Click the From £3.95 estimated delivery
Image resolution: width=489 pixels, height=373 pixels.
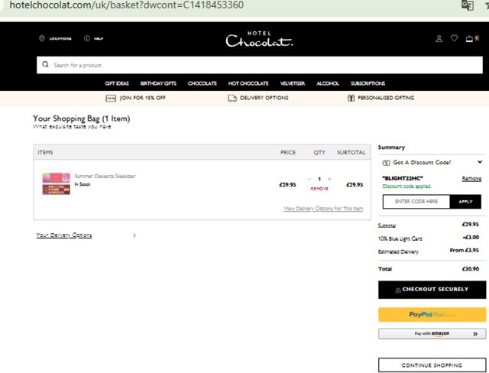[464, 250]
